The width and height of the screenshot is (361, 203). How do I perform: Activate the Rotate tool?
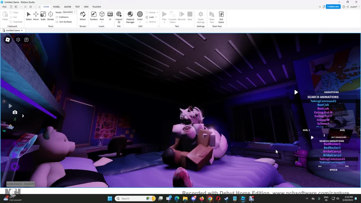[50, 16]
